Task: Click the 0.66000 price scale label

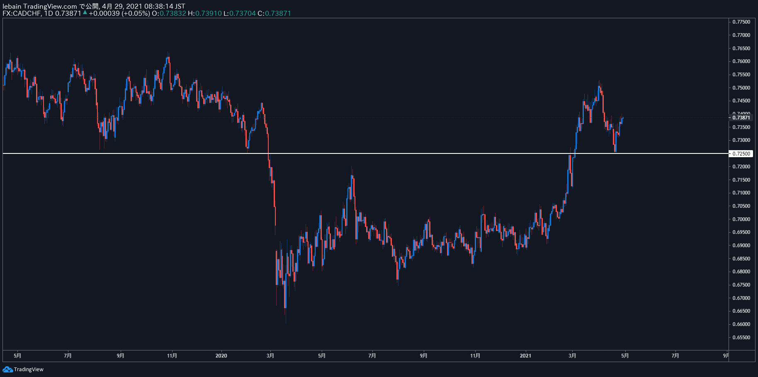Action: tap(741, 324)
